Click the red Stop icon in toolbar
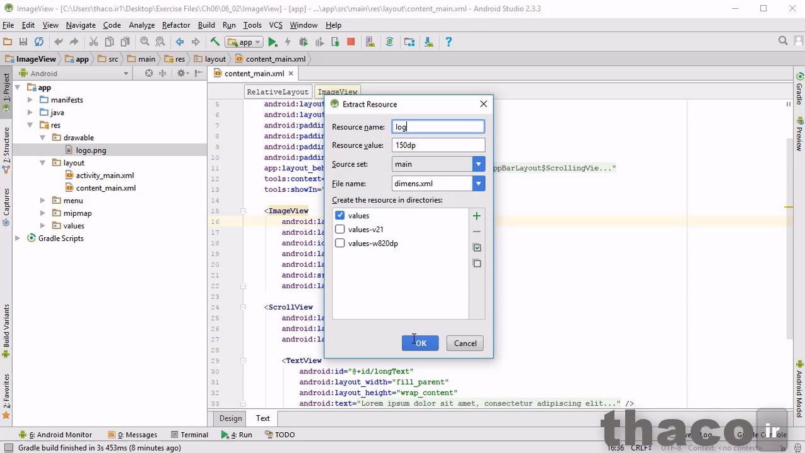Viewport: 805px width, 453px height. (x=351, y=42)
